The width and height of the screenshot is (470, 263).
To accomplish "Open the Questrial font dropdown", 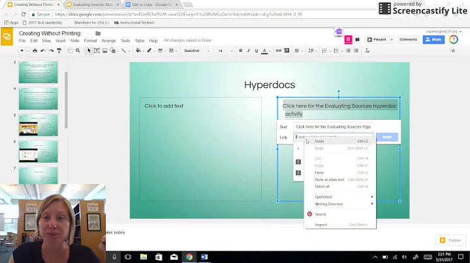I will pyautogui.click(x=196, y=51).
